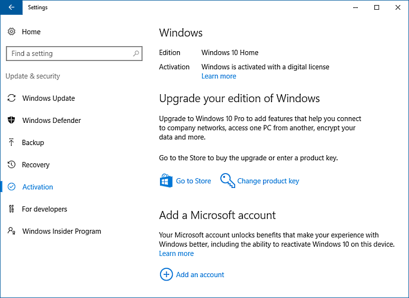Click the Windows Update refresh icon
409x298 pixels.
click(11, 98)
